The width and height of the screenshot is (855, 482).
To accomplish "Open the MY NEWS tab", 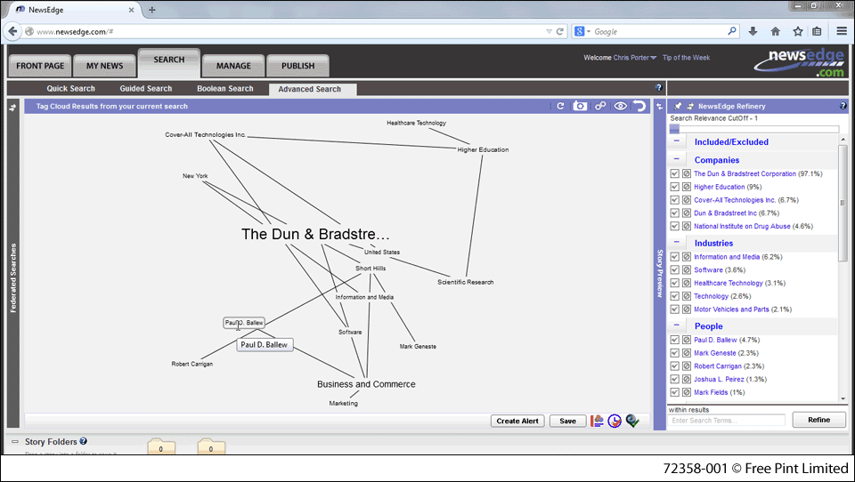I will (x=105, y=66).
